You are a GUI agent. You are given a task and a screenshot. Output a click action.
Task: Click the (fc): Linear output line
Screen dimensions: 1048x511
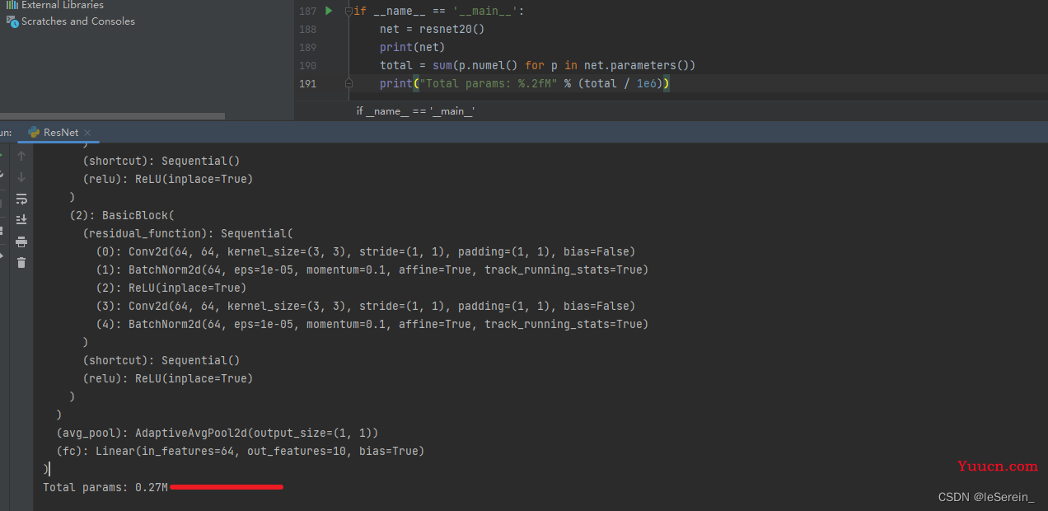[x=241, y=451]
